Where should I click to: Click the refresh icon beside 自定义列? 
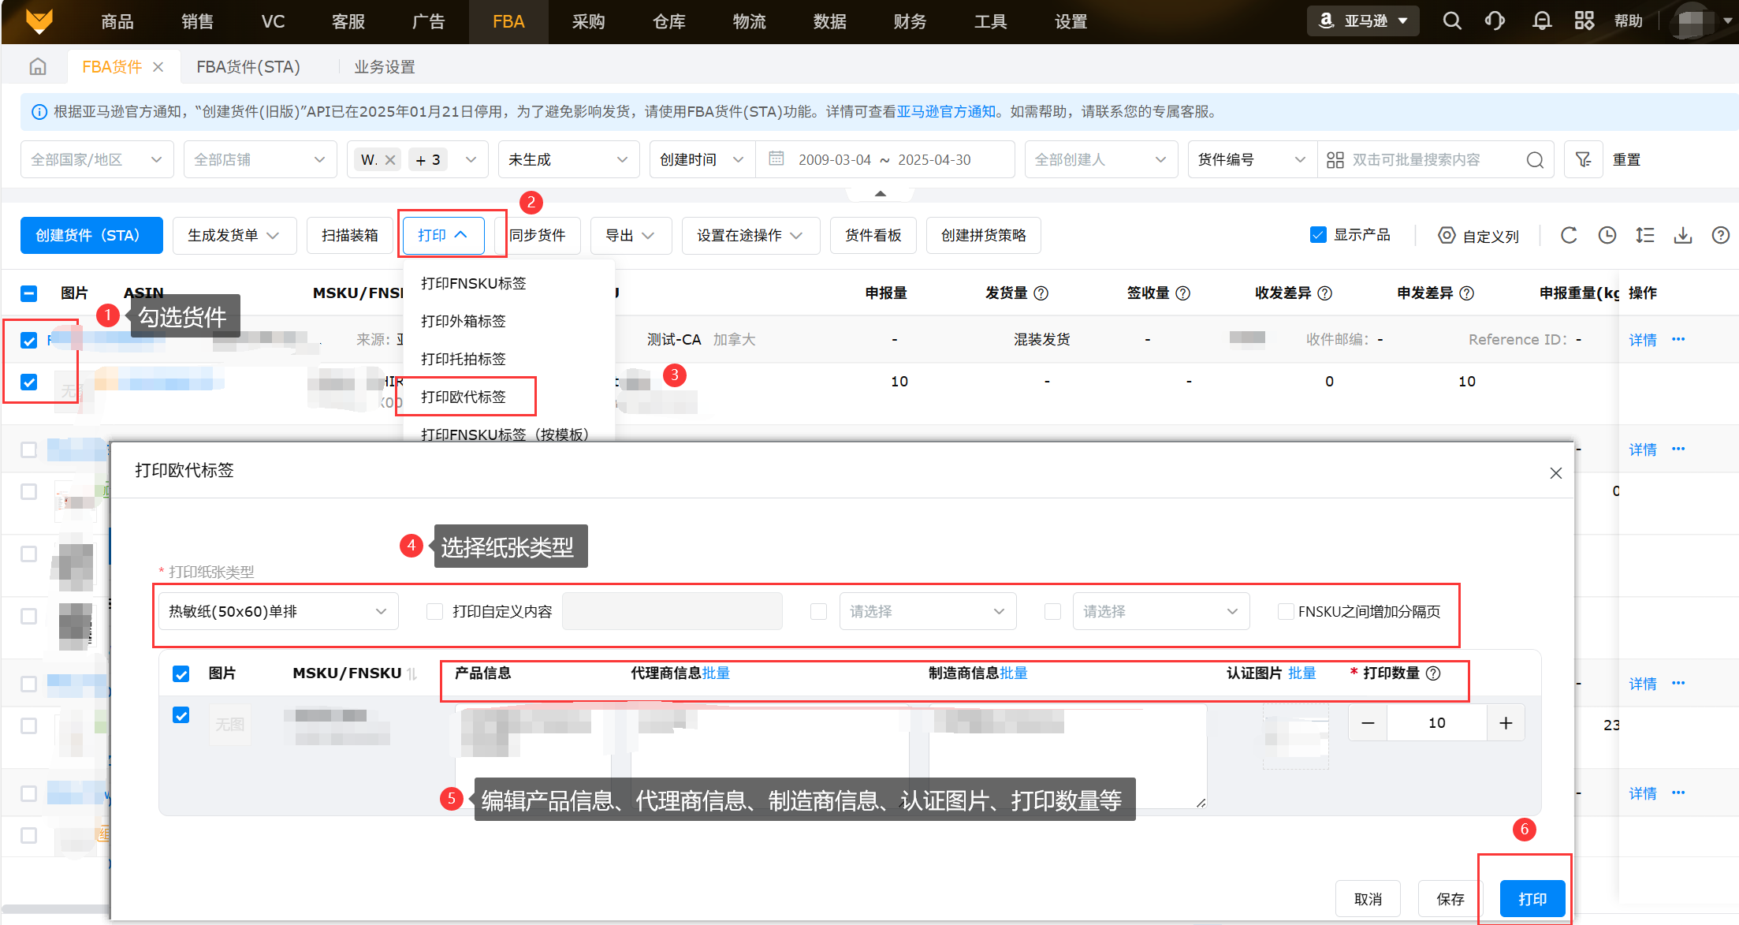1569,235
